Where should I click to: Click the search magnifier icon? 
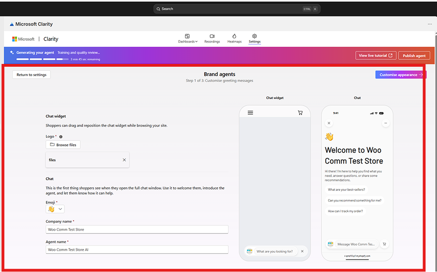click(158, 9)
